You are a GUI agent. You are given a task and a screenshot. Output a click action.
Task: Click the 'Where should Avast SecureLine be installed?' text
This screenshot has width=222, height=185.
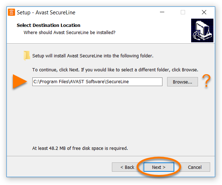[x=70, y=33]
